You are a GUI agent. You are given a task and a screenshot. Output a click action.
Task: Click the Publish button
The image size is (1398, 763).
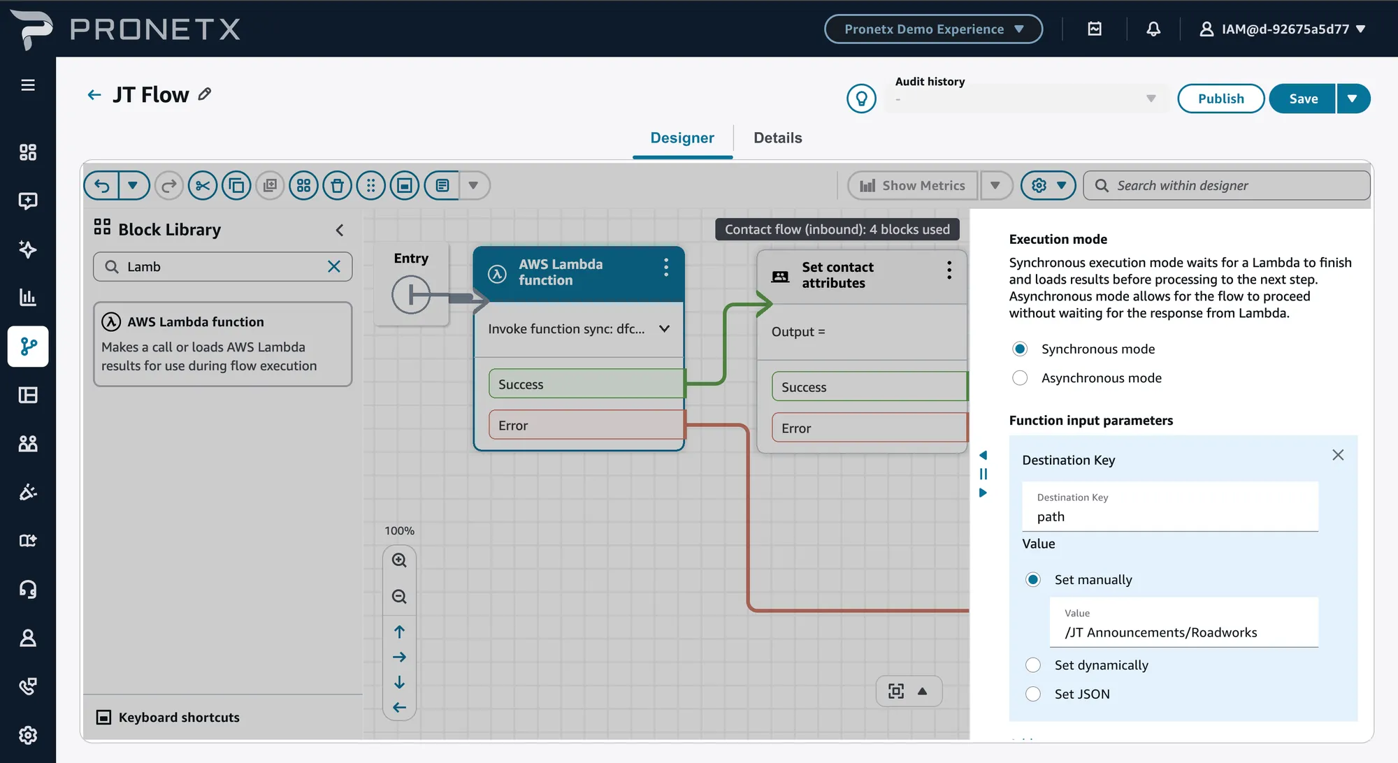point(1220,99)
